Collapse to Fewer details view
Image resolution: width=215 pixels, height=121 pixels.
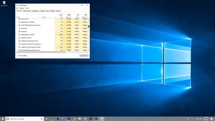click(x=21, y=56)
